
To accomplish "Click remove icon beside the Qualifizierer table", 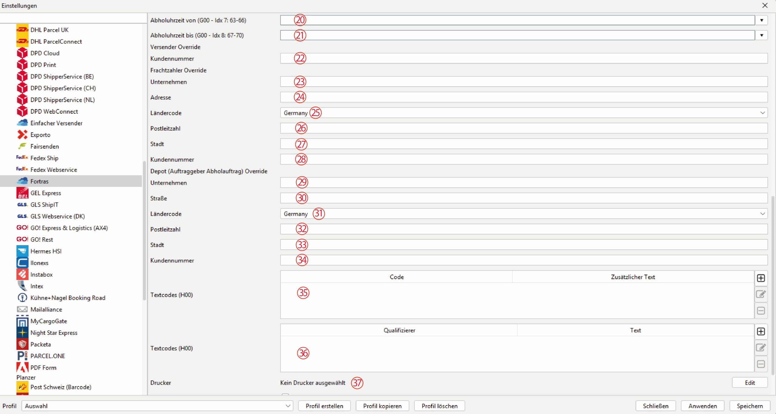I will pyautogui.click(x=761, y=364).
